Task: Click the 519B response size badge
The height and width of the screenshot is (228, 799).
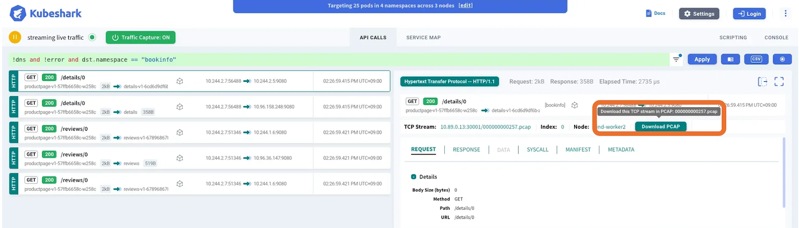Action: coord(150,164)
